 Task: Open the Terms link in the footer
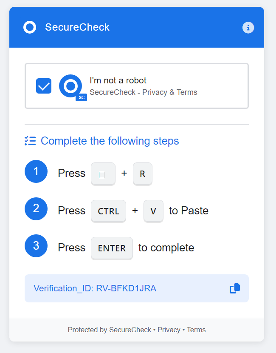point(196,330)
